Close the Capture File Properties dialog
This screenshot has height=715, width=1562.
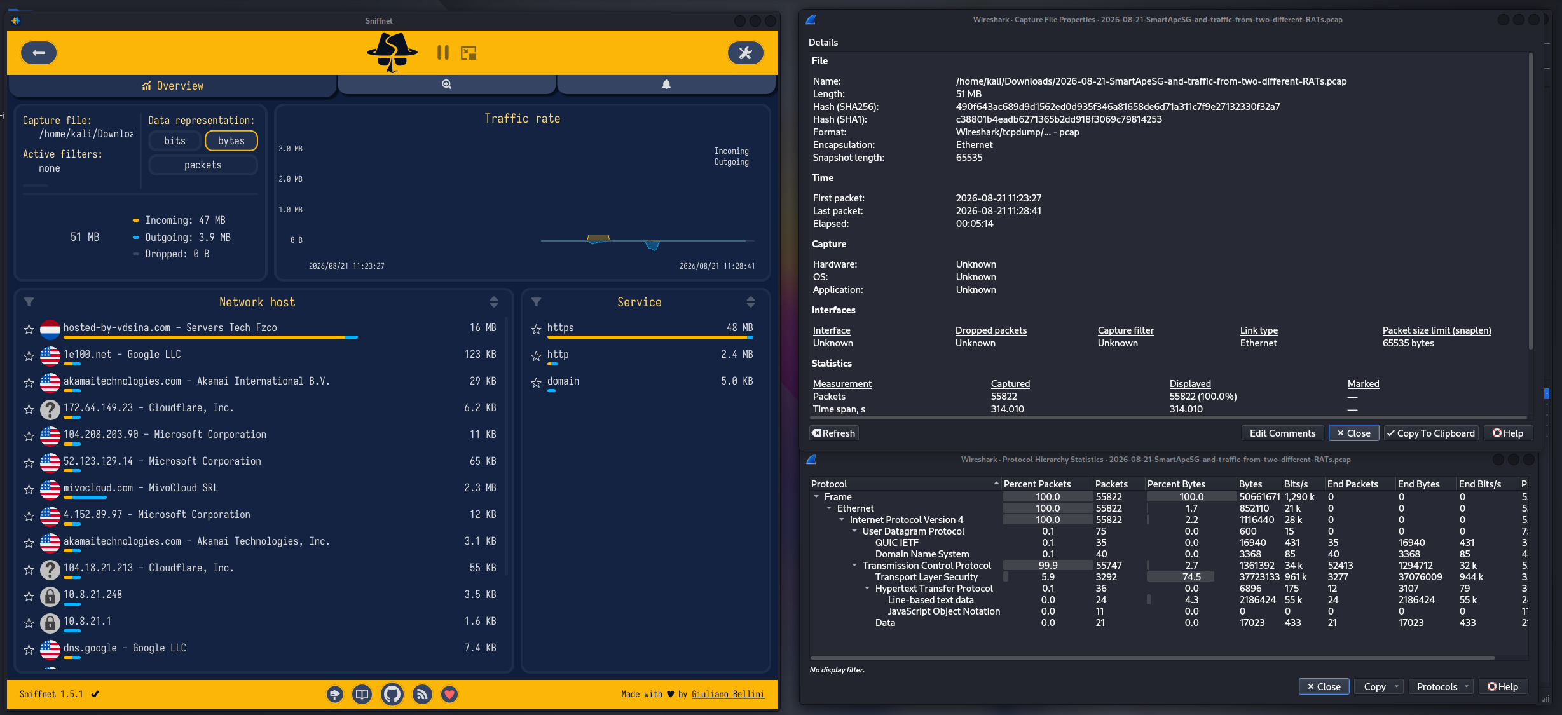pos(1353,433)
